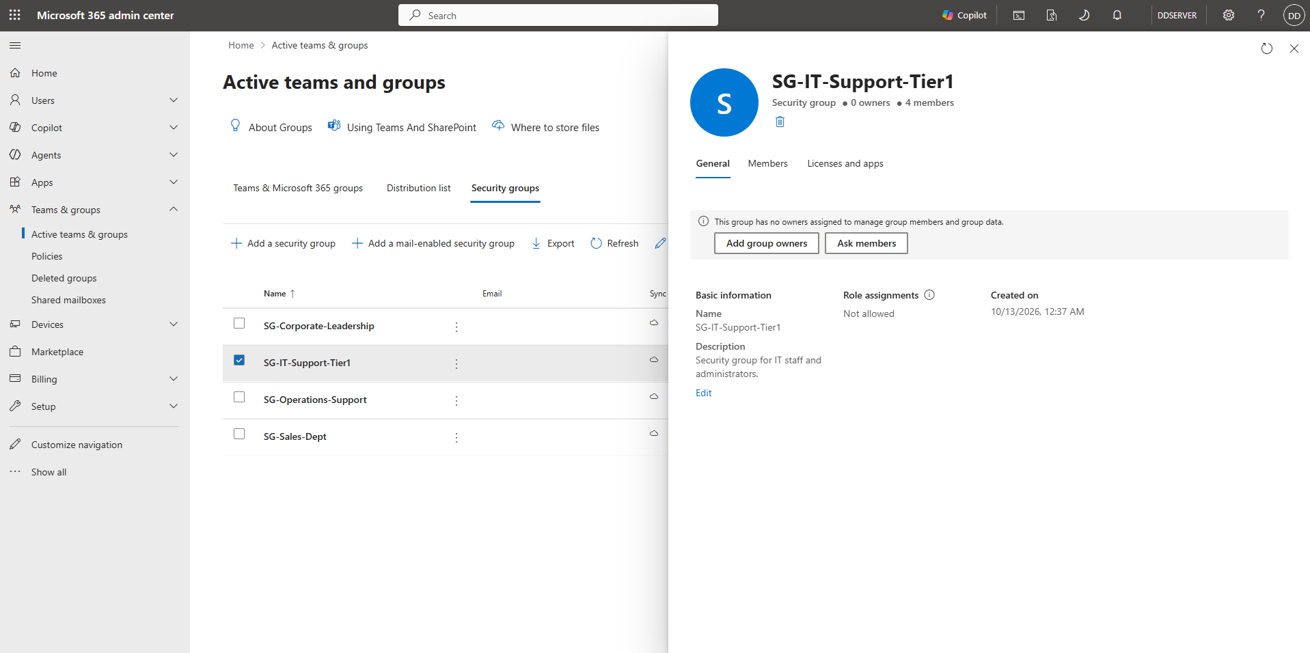Open the app launcher waffle icon
The width and height of the screenshot is (1310, 653).
click(x=15, y=15)
